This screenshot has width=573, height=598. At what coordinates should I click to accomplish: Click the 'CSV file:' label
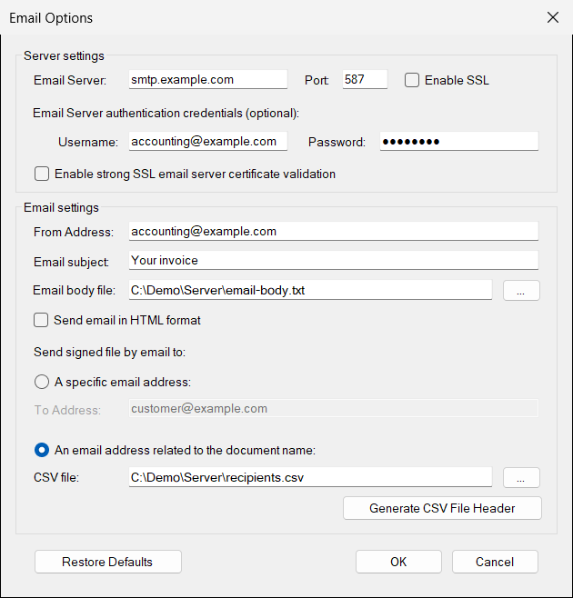(56, 477)
